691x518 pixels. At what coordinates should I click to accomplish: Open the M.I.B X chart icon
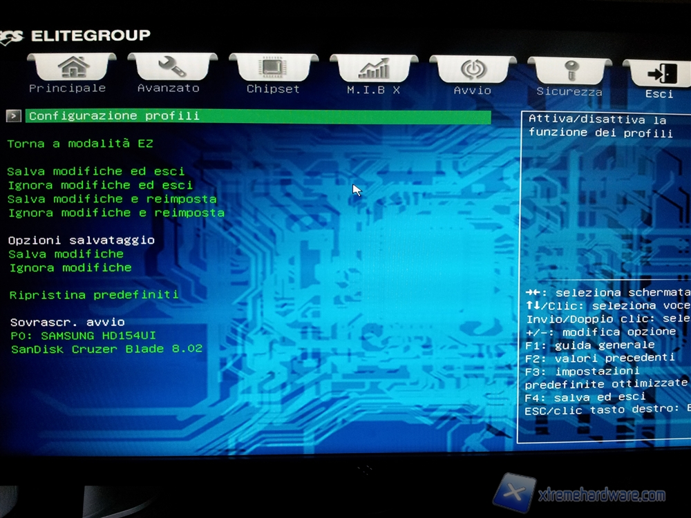tap(374, 68)
